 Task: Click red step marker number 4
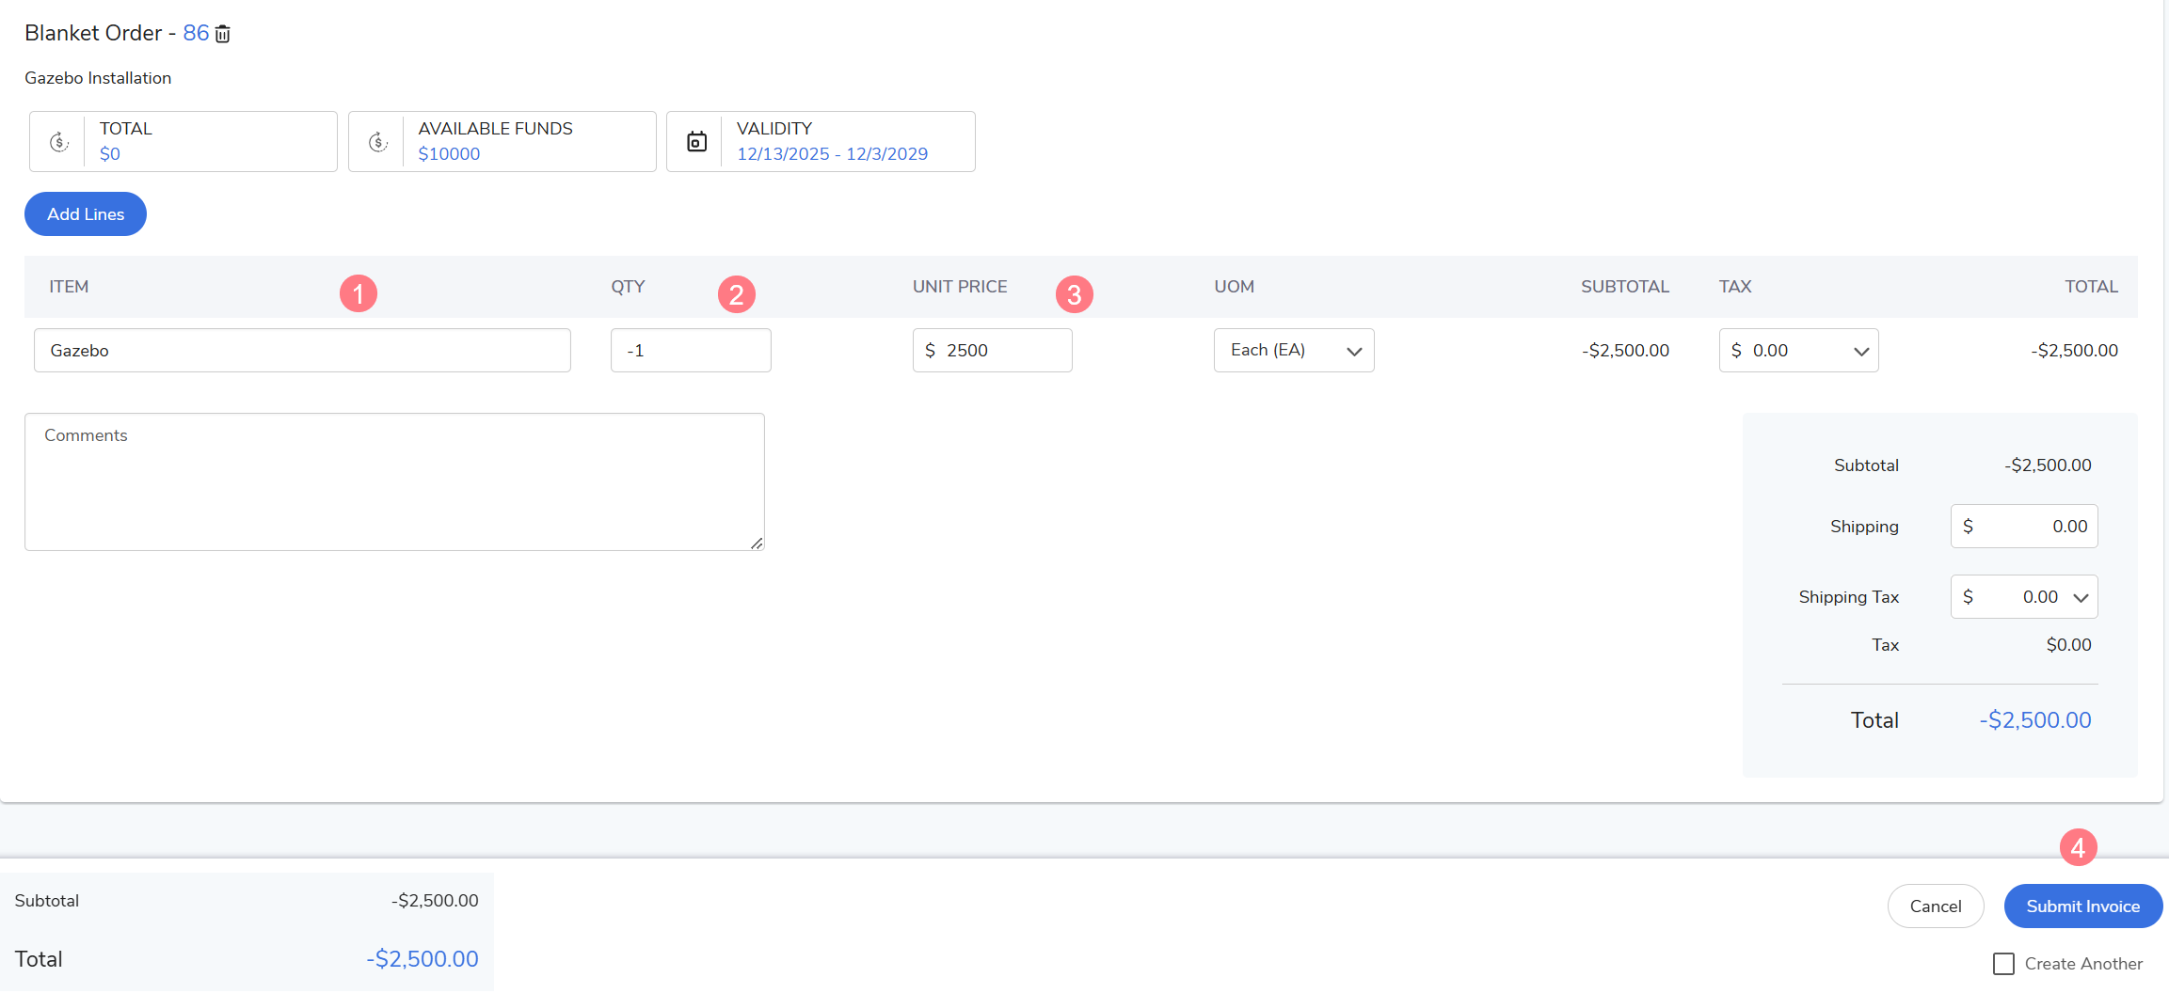click(x=2078, y=848)
